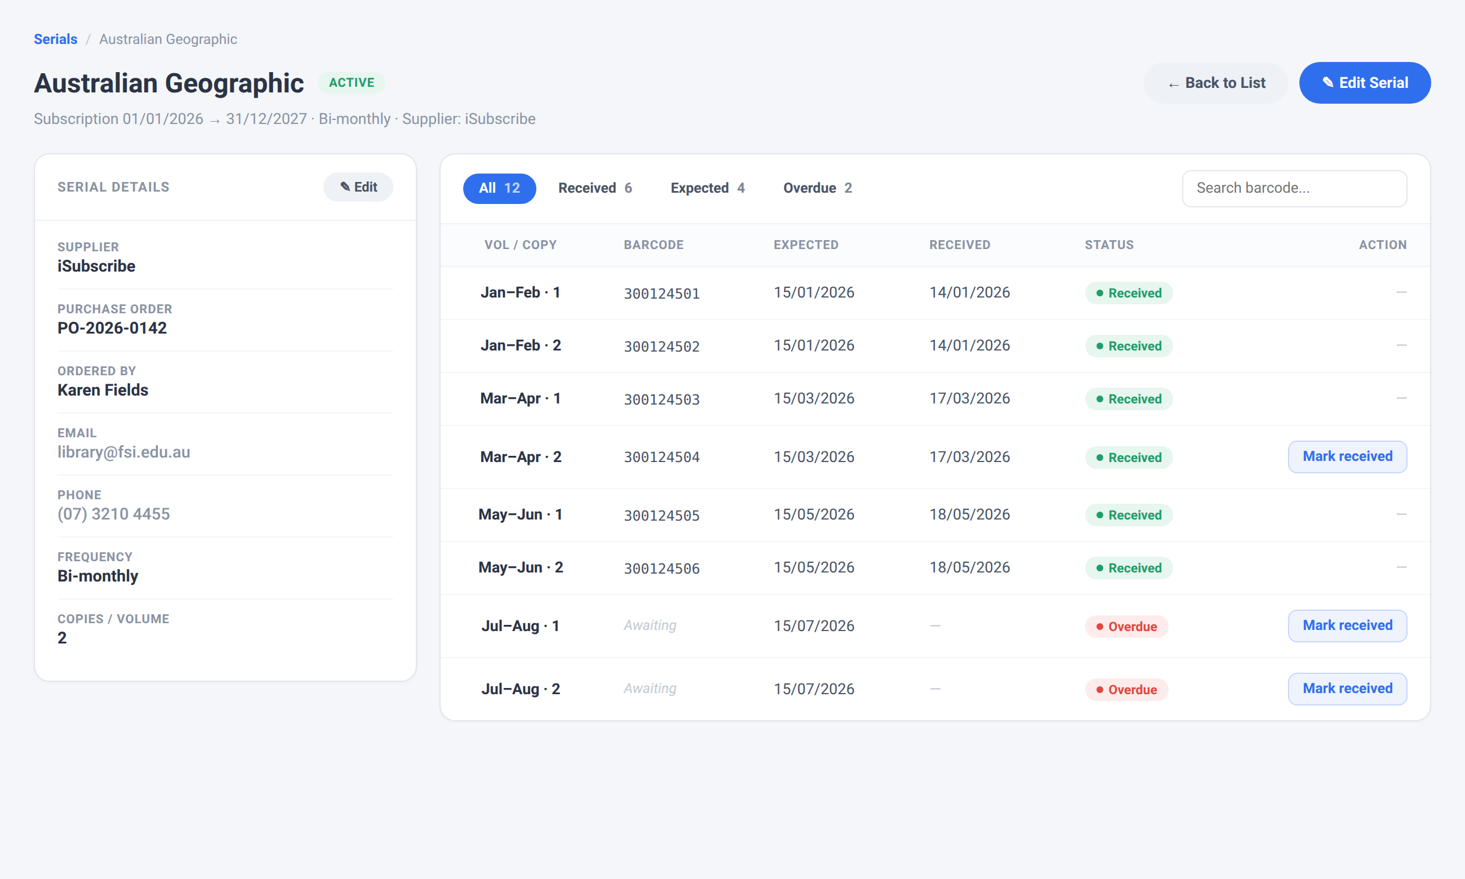Select barcode 300124501
The width and height of the screenshot is (1465, 879).
point(662,293)
